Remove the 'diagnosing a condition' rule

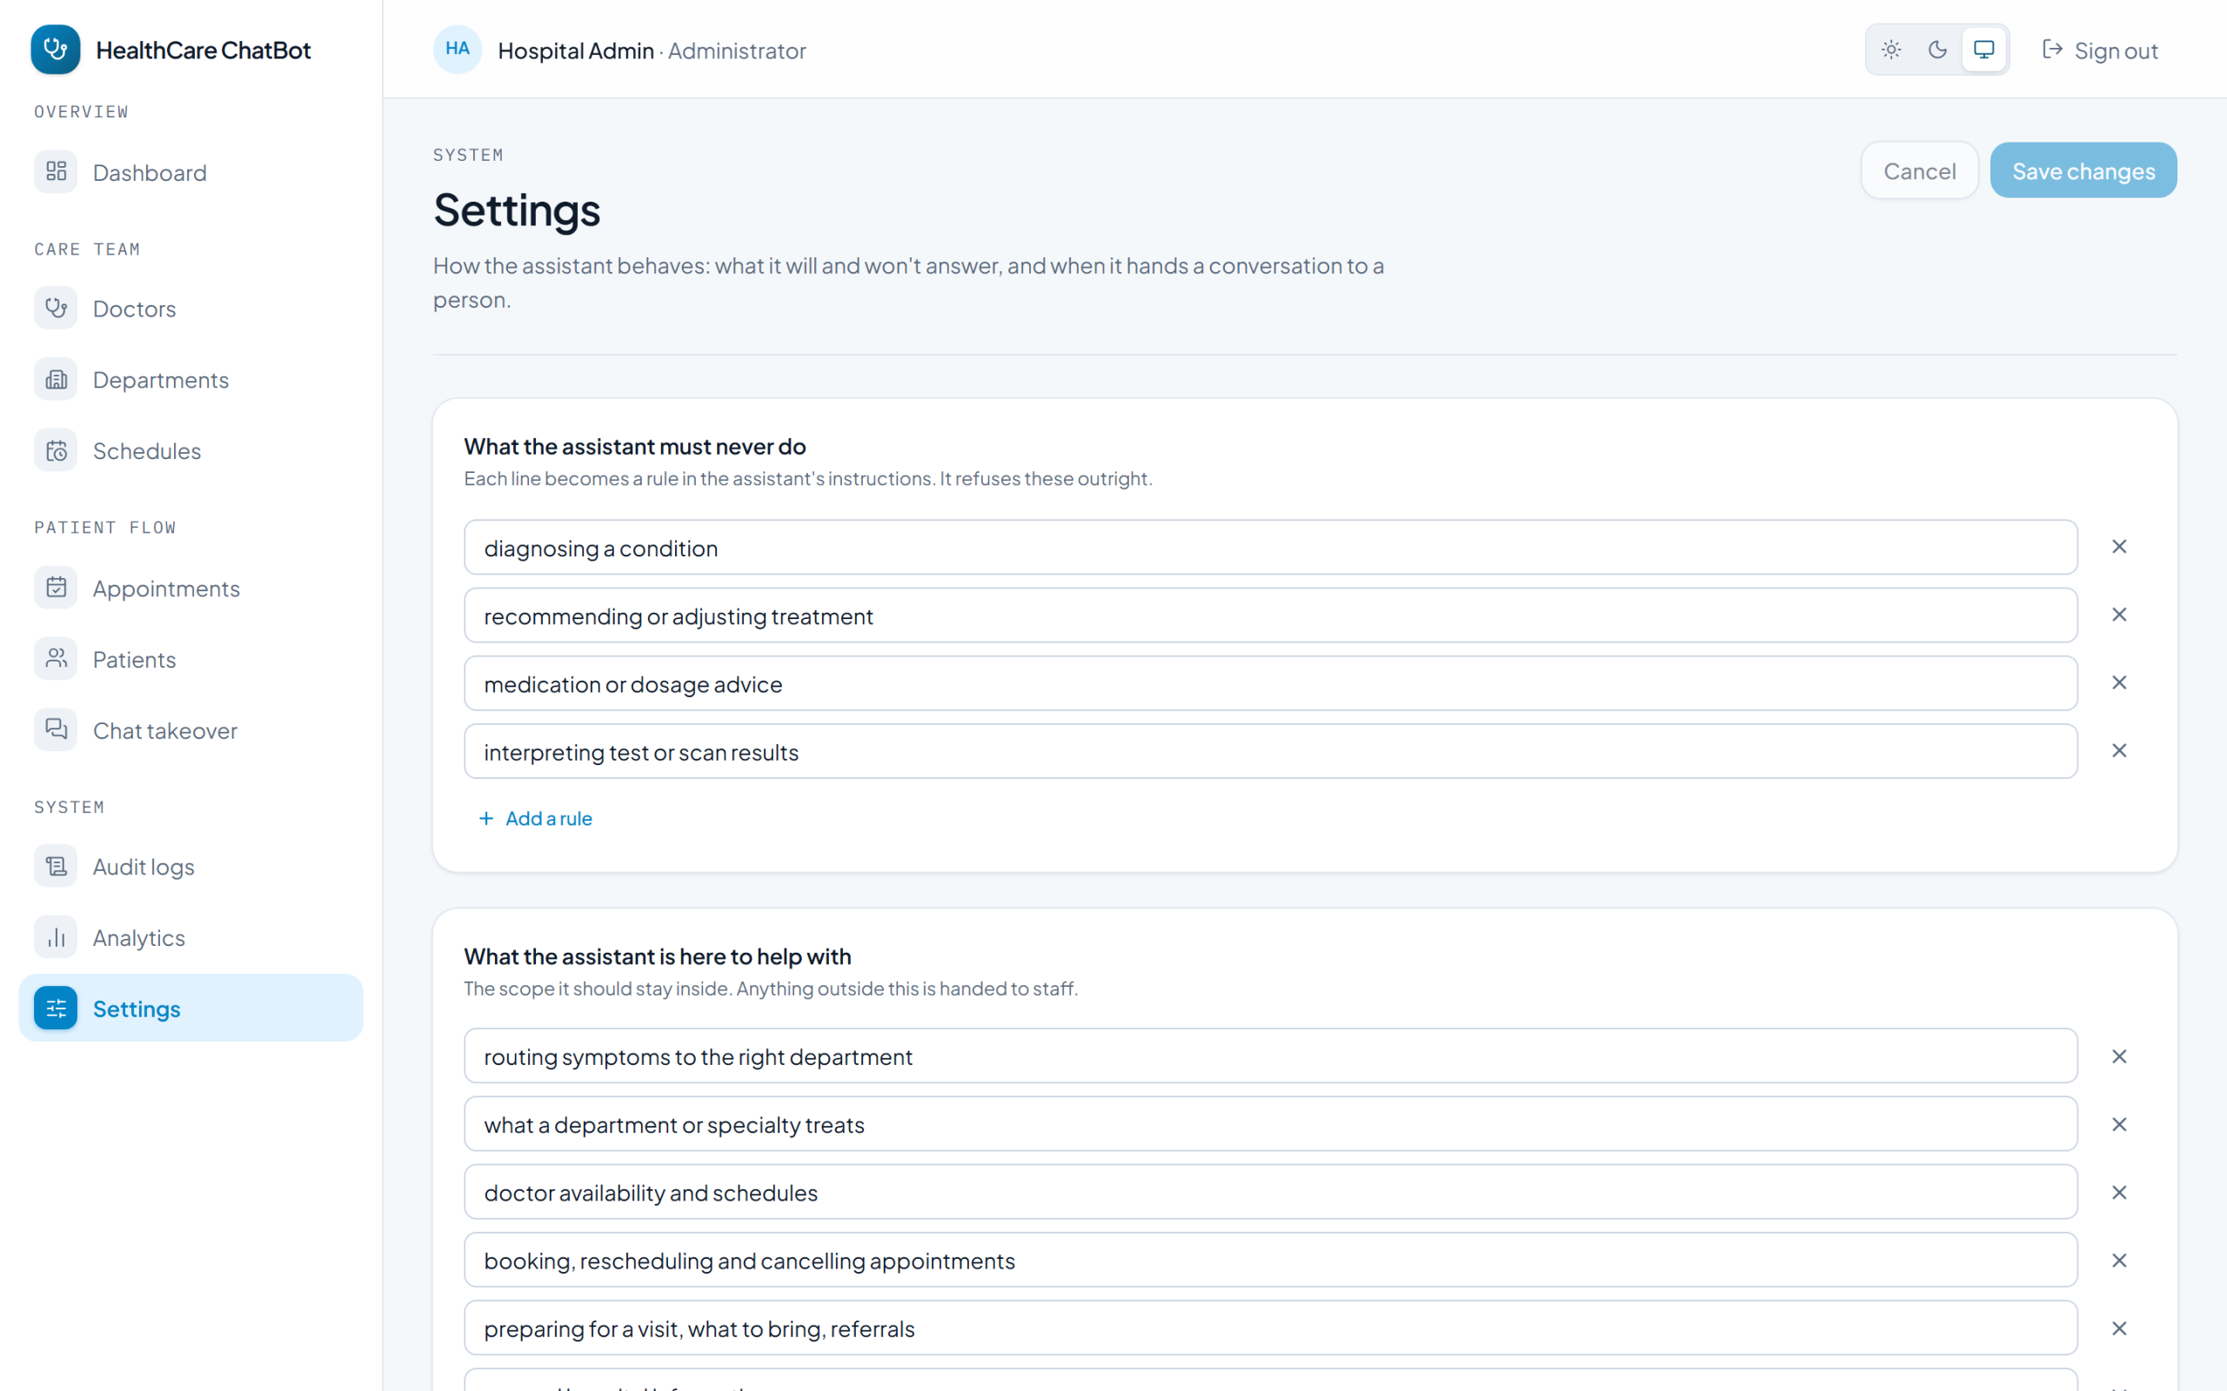click(2119, 547)
